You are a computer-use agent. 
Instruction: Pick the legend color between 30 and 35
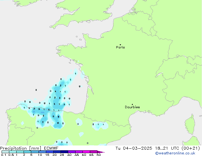point(72,152)
